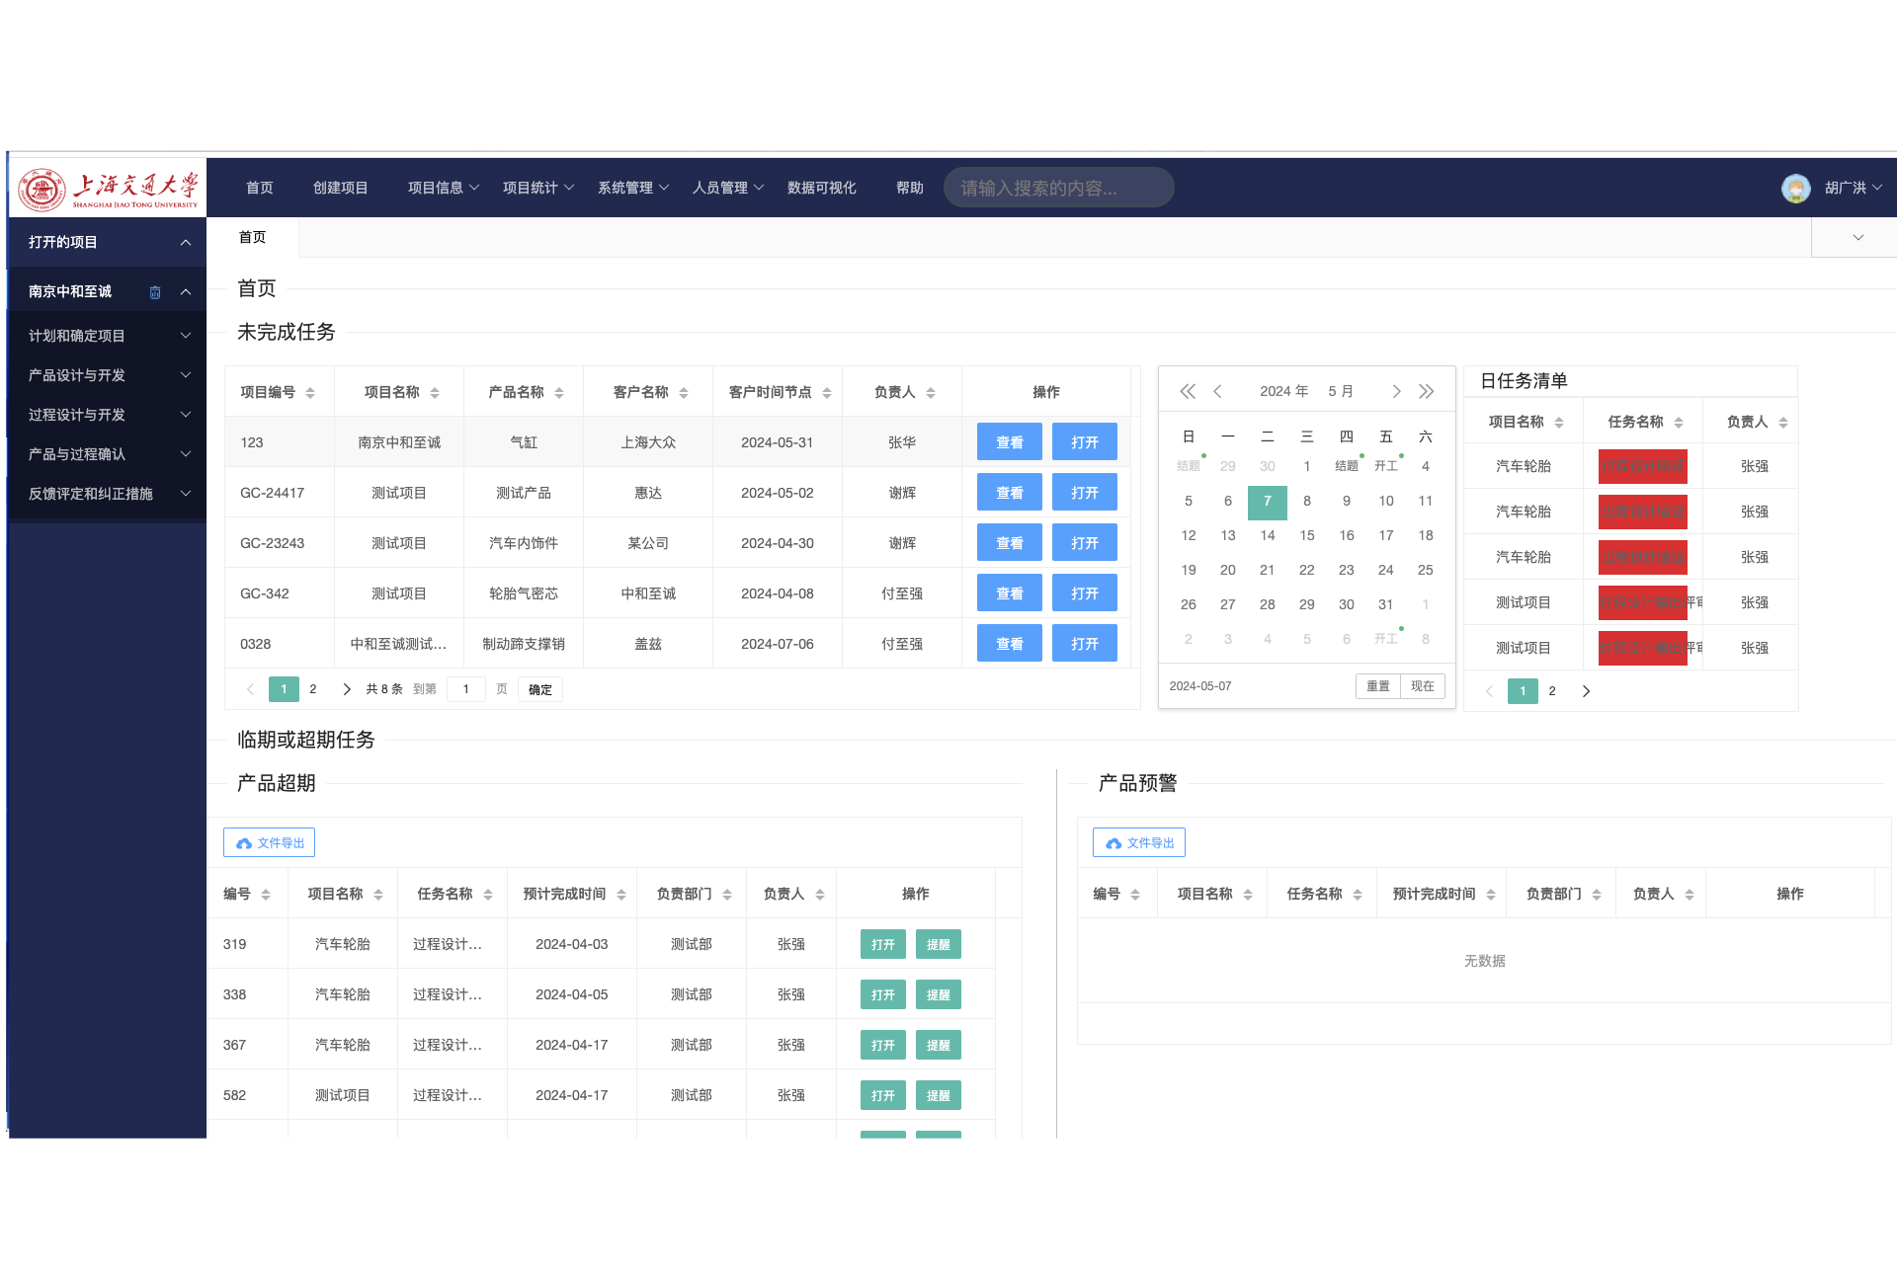Click 打开 for project GC-24417

(1085, 493)
